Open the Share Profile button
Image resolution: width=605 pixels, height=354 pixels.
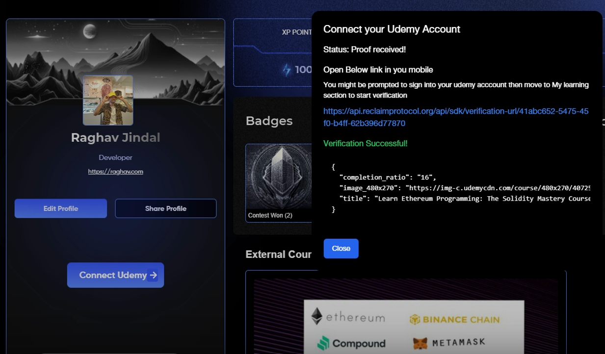[x=166, y=208]
